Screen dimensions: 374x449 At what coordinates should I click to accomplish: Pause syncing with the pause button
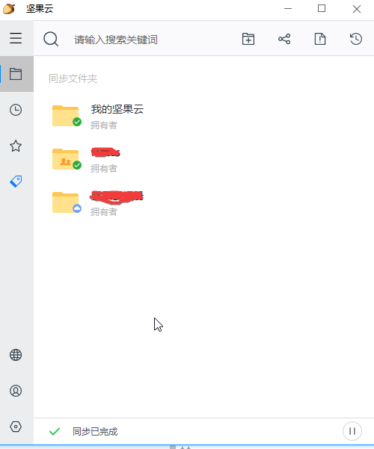[352, 431]
